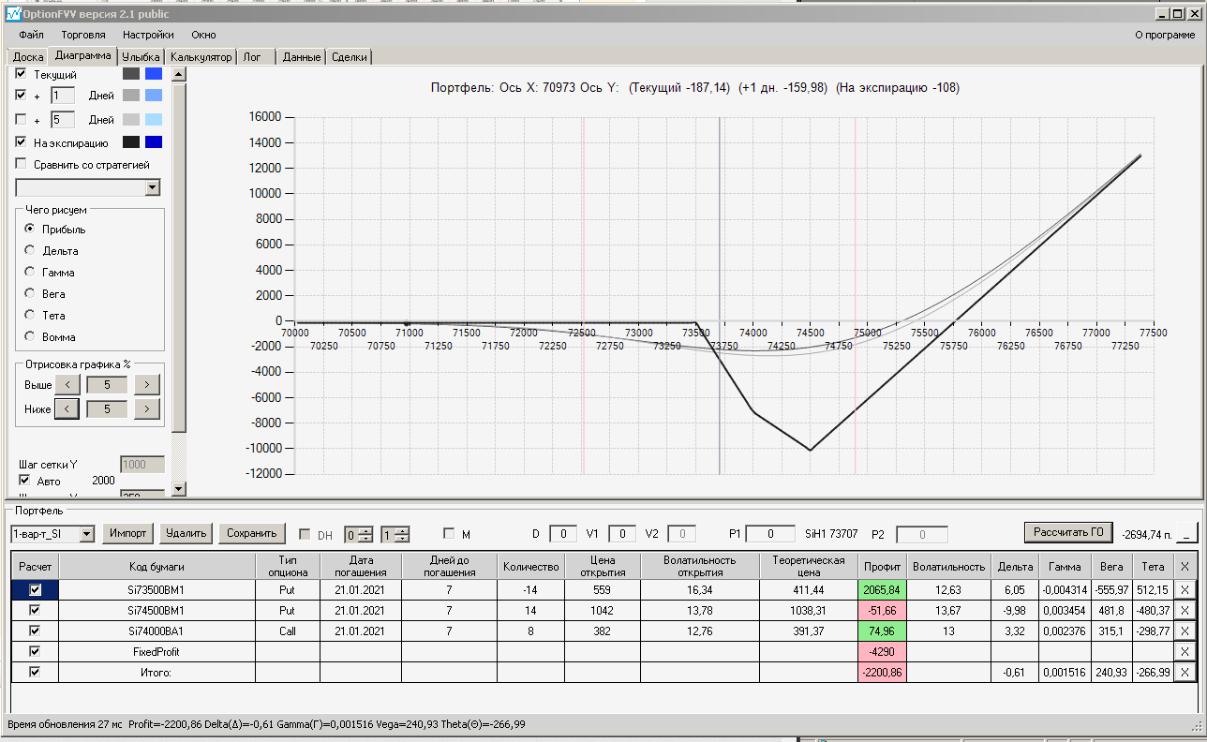
Task: Pick the dark gray color swatch for Текущий
Action: [130, 73]
